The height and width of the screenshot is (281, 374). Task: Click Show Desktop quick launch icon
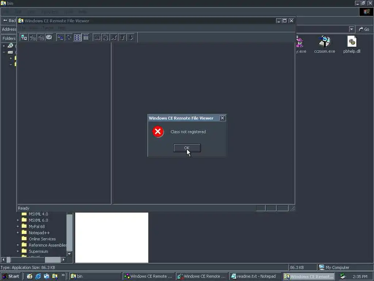tap(30, 277)
